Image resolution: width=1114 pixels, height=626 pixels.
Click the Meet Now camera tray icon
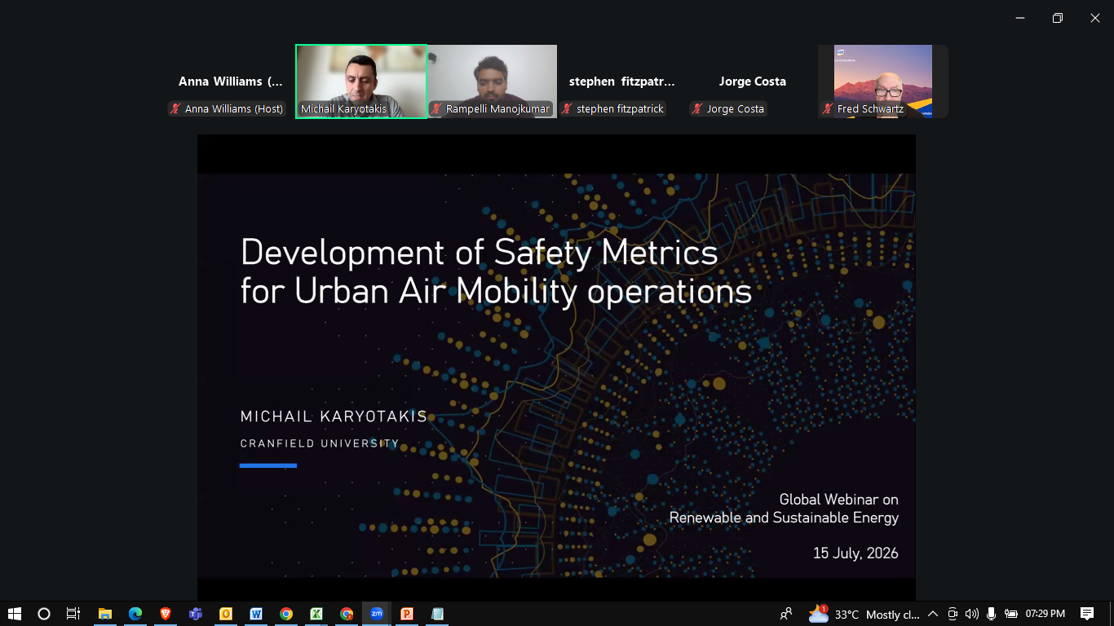(x=952, y=614)
